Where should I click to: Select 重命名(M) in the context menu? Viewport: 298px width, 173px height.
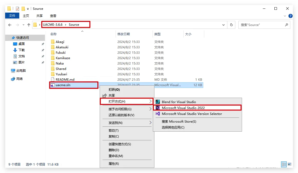116,156
